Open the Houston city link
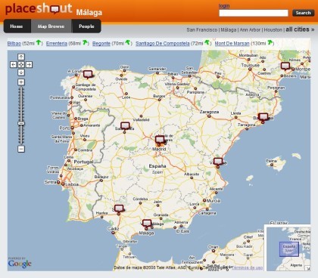Viewport: 318px width, 278px height. (x=273, y=29)
